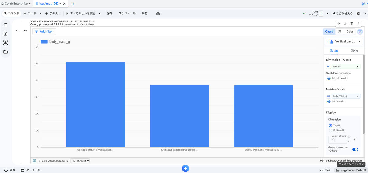Select the Bottom N radio button
The height and width of the screenshot is (173, 368).
(330, 130)
